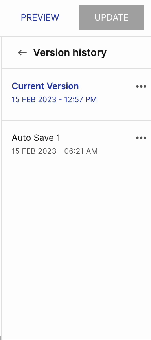Viewport: 151px width, 340px height.
Task: Click the divider between the two versions
Action: (x=76, y=121)
